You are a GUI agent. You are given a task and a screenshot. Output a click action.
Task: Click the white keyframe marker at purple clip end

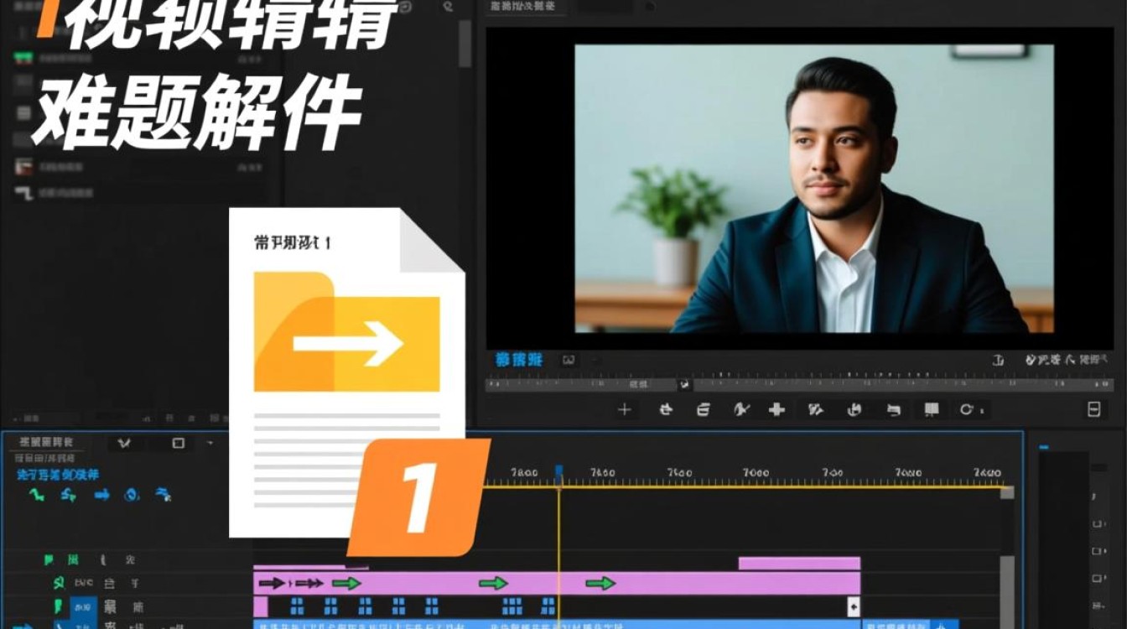pos(853,606)
